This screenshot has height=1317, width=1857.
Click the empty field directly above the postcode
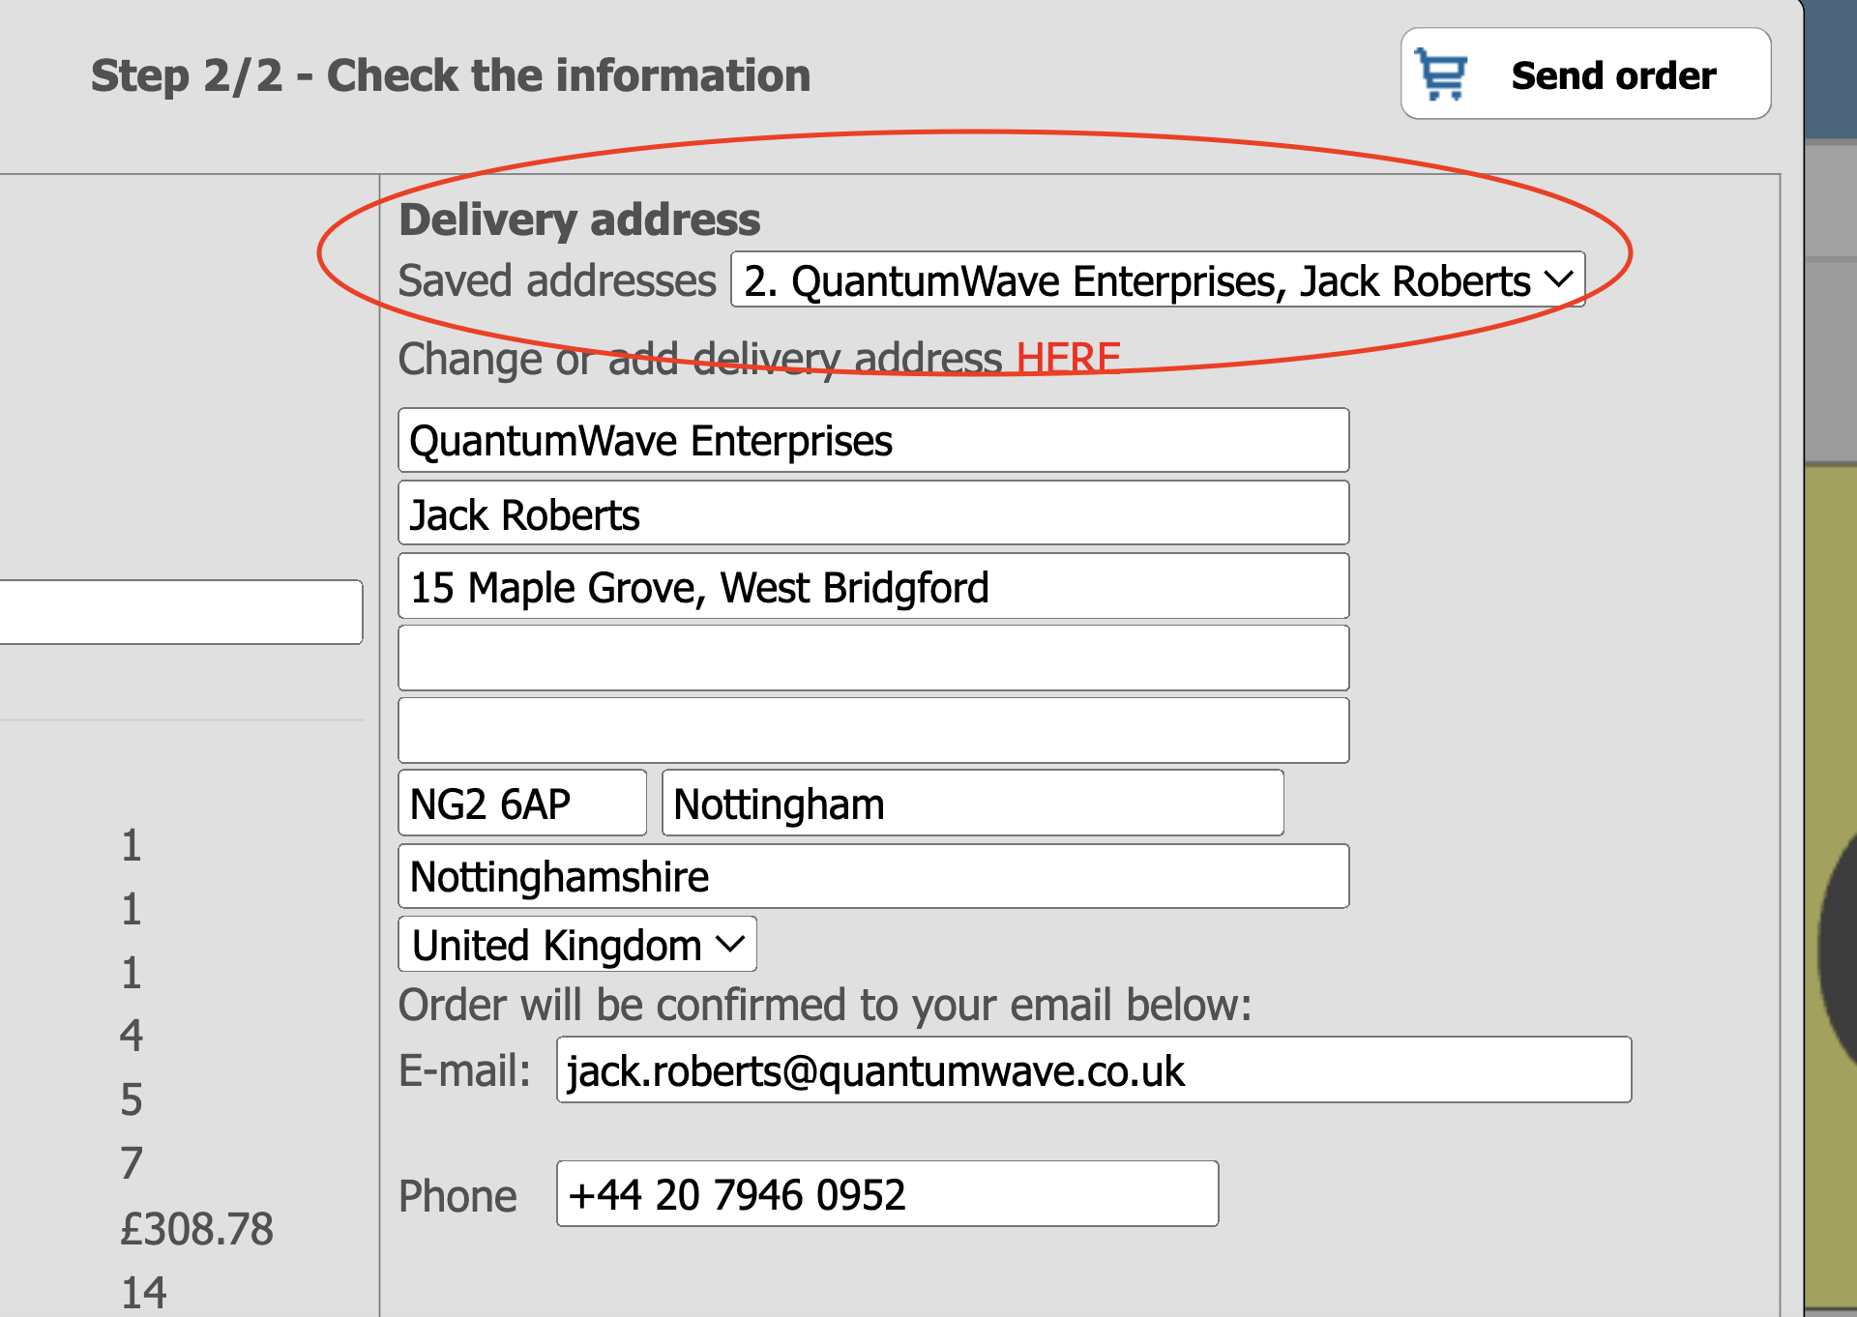[872, 731]
